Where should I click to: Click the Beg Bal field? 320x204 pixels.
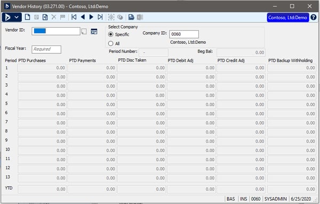[241, 52]
